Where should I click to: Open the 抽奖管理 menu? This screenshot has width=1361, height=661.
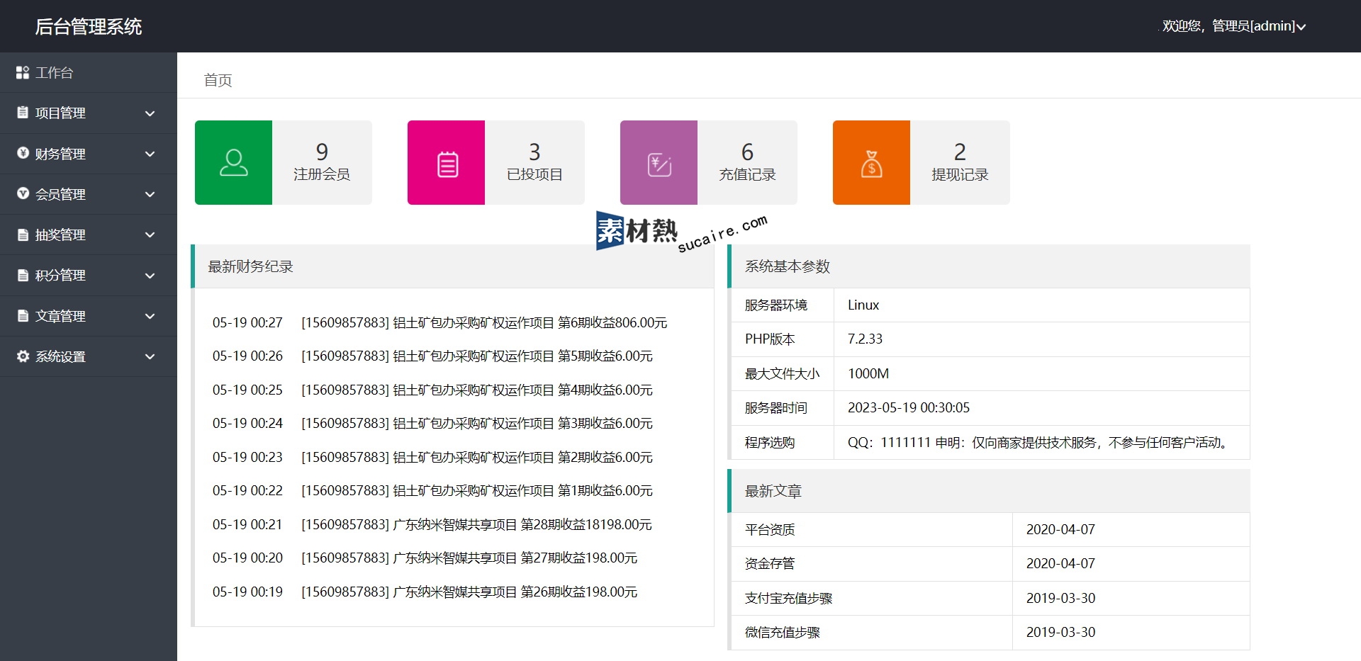click(89, 235)
